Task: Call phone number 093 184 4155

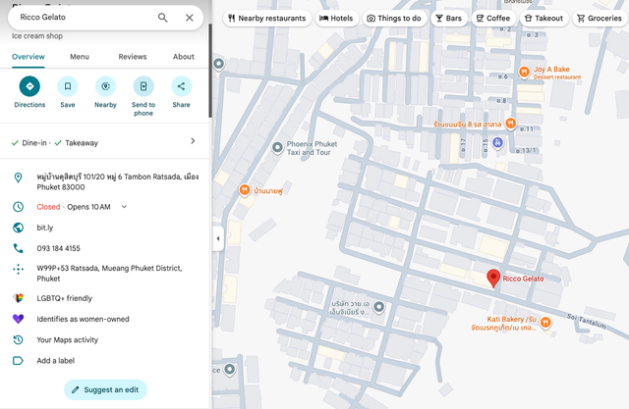Action: click(x=59, y=248)
